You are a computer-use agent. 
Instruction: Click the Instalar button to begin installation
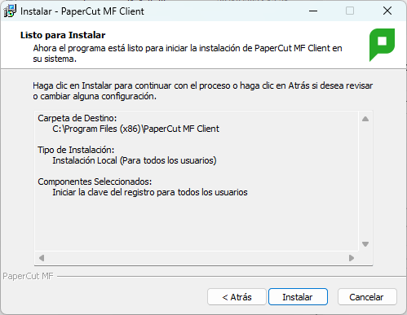pos(298,297)
